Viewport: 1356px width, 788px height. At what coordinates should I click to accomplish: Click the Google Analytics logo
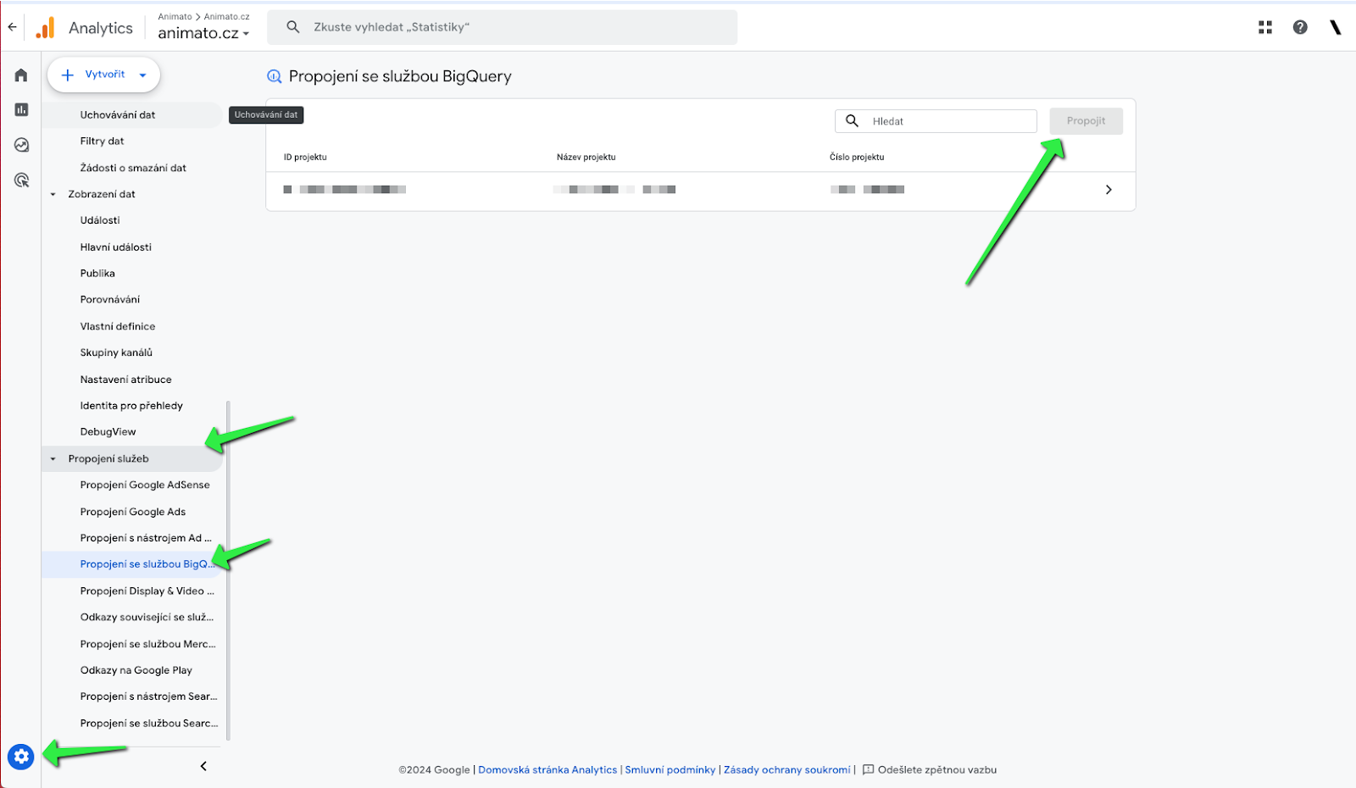point(46,28)
